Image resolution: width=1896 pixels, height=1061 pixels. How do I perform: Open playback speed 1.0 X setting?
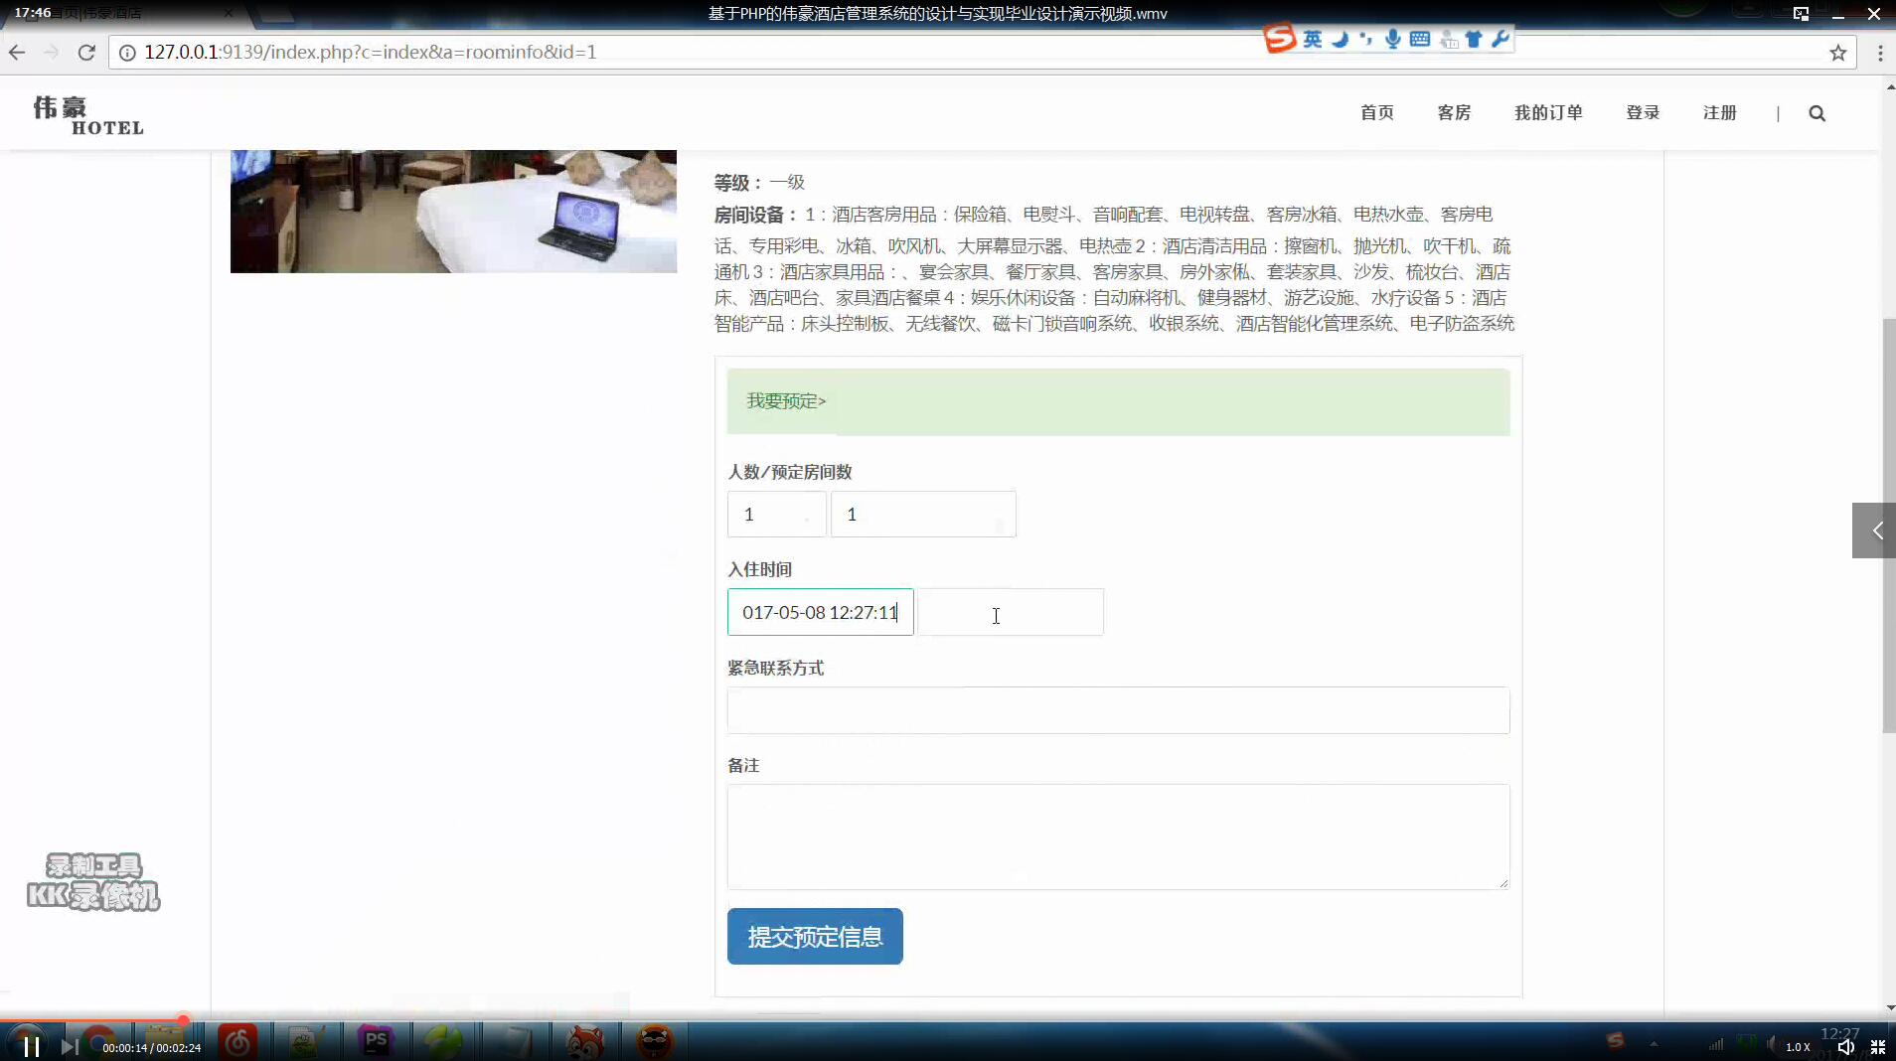click(1798, 1047)
